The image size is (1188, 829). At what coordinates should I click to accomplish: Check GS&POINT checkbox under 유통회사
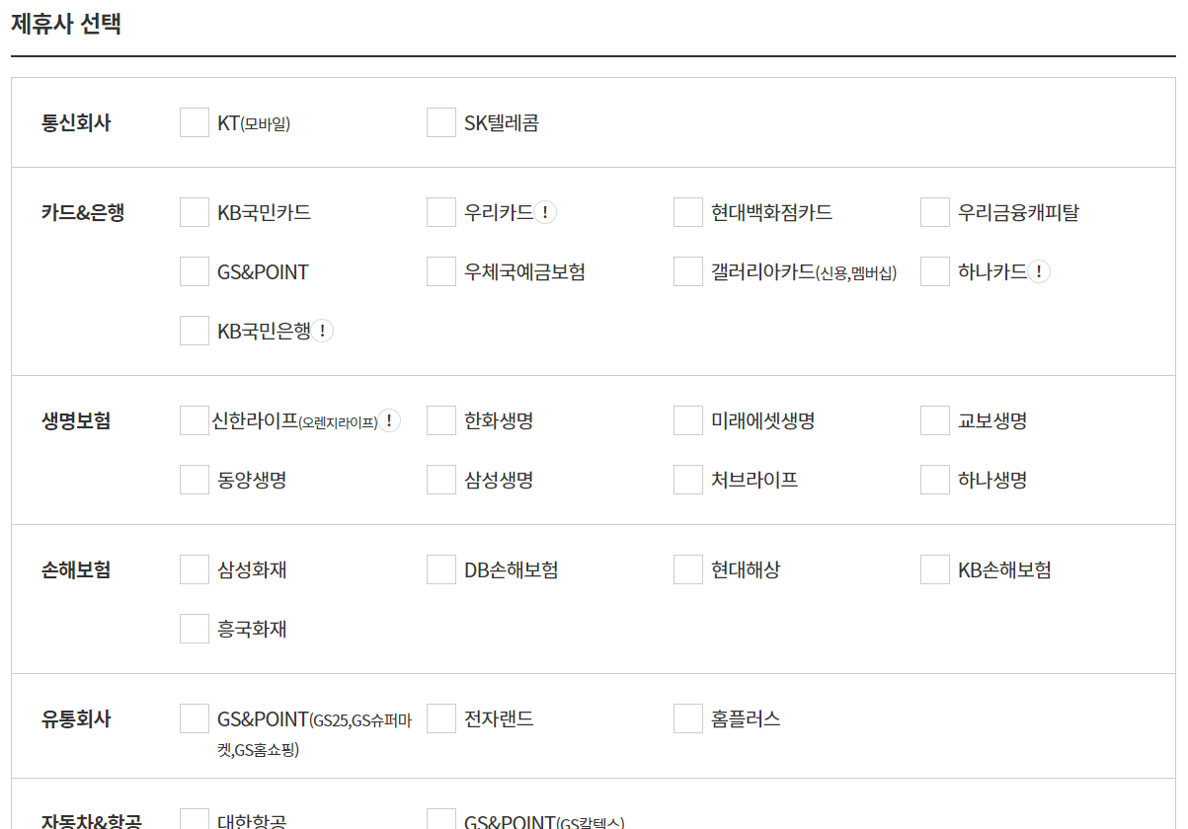point(195,718)
